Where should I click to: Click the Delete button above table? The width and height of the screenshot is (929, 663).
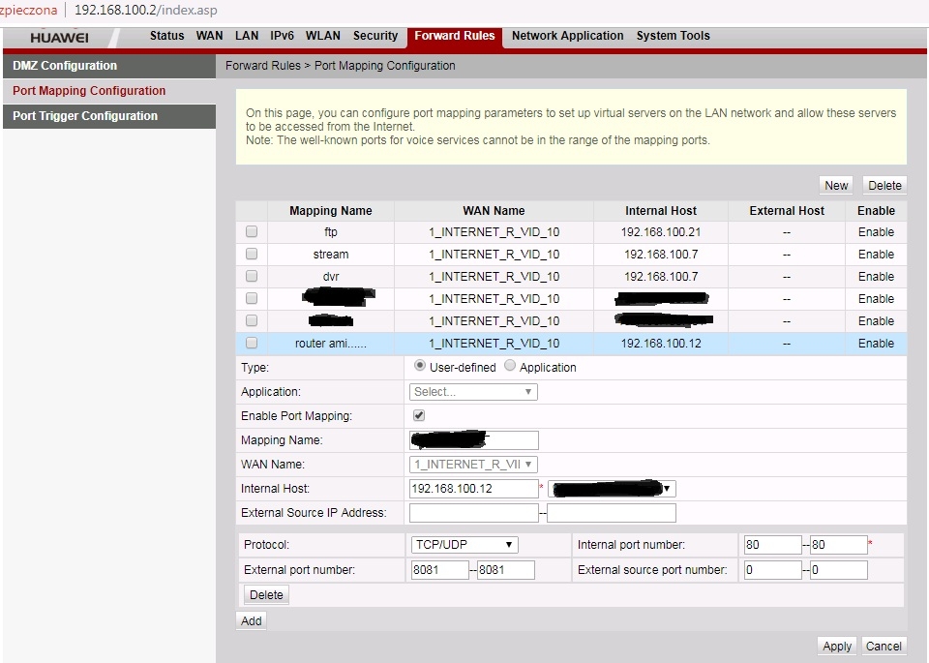point(884,186)
